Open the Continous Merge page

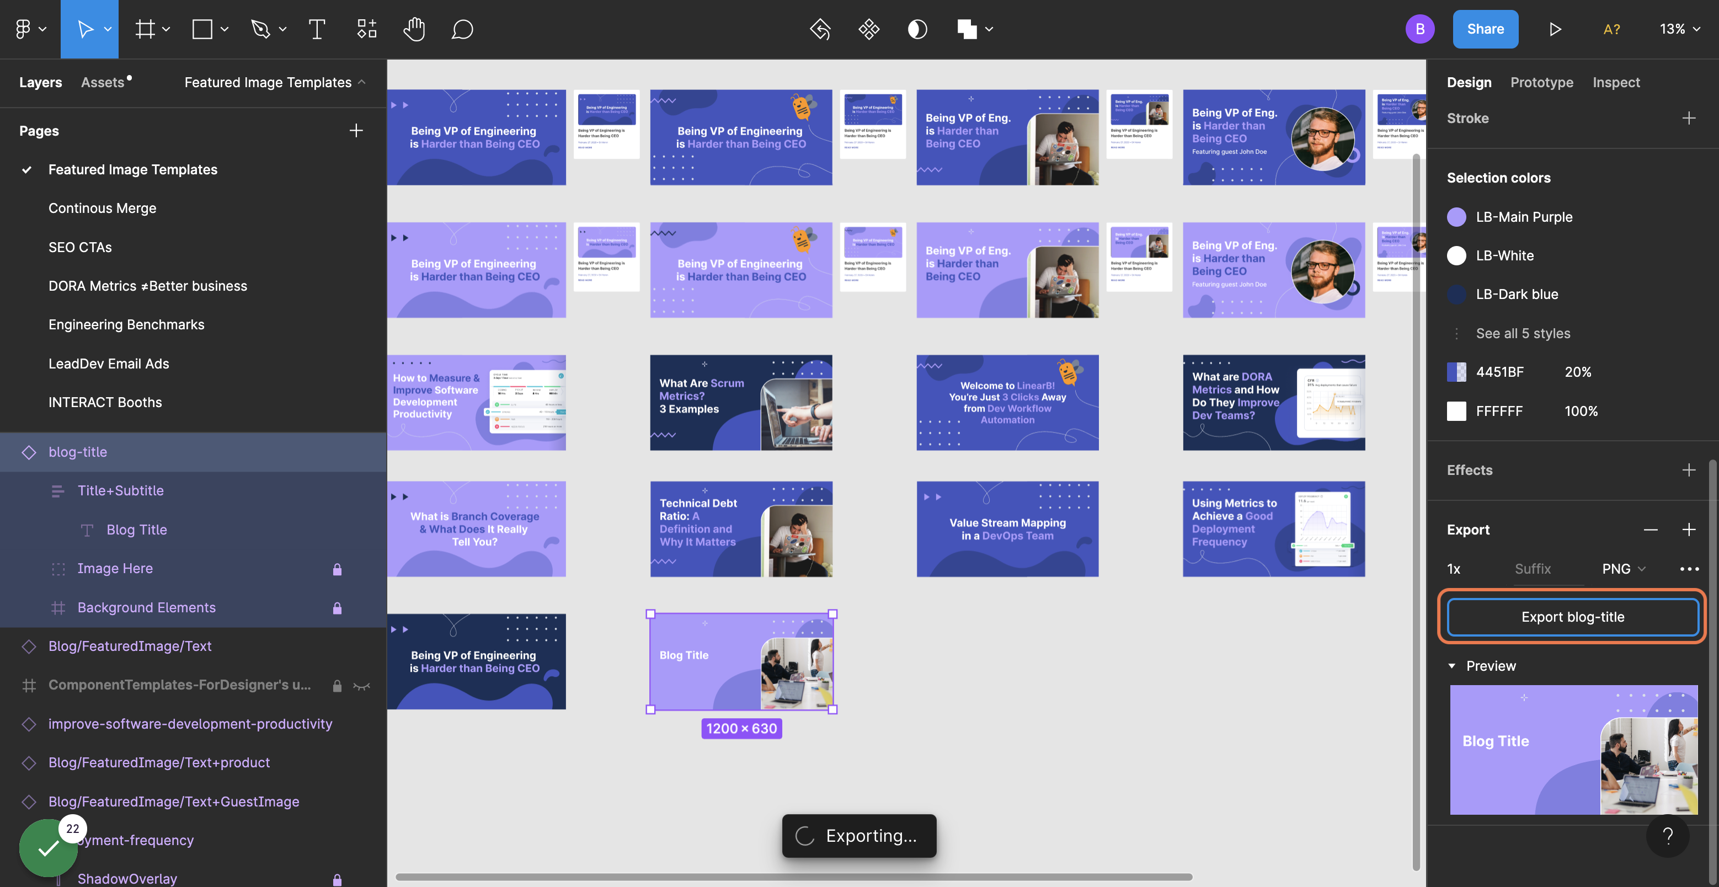(x=102, y=208)
